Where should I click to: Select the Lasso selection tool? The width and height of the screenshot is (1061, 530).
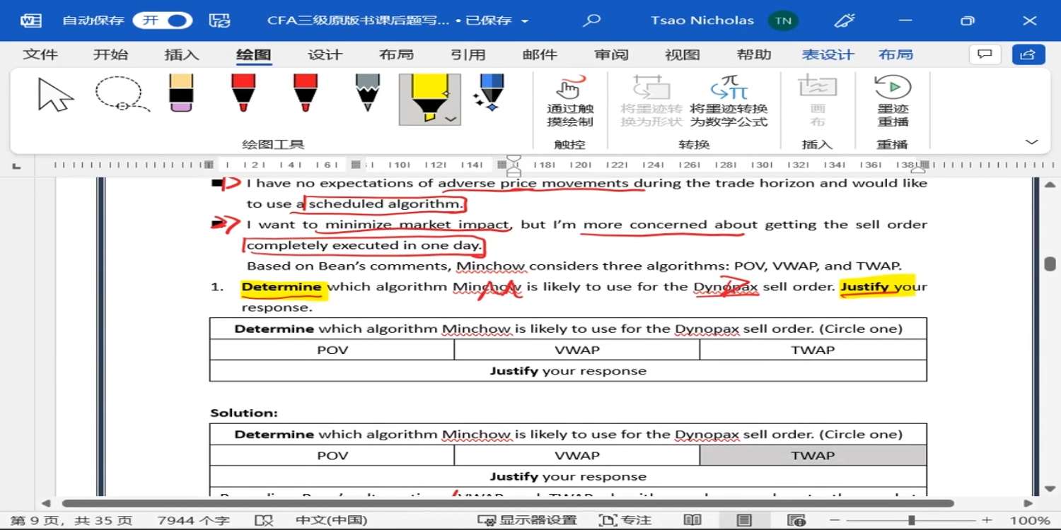pyautogui.click(x=120, y=95)
